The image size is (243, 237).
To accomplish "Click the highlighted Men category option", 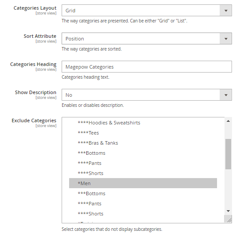I will (x=143, y=183).
